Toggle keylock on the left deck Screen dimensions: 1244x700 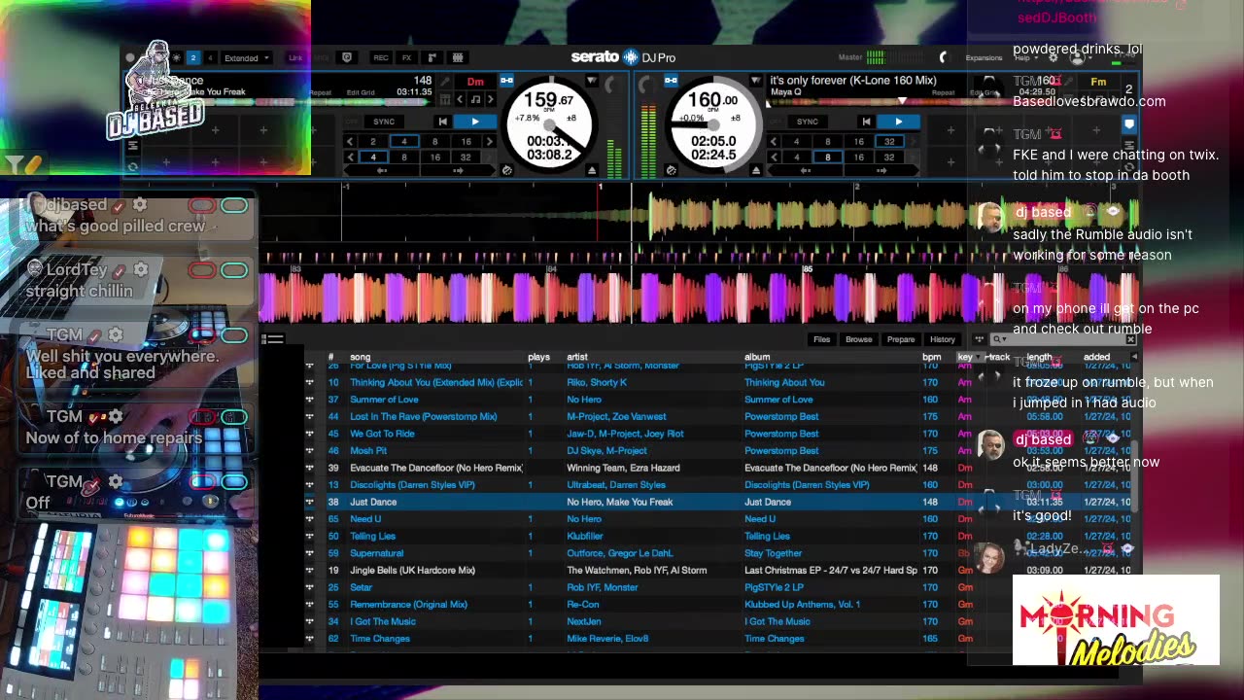[x=506, y=82]
